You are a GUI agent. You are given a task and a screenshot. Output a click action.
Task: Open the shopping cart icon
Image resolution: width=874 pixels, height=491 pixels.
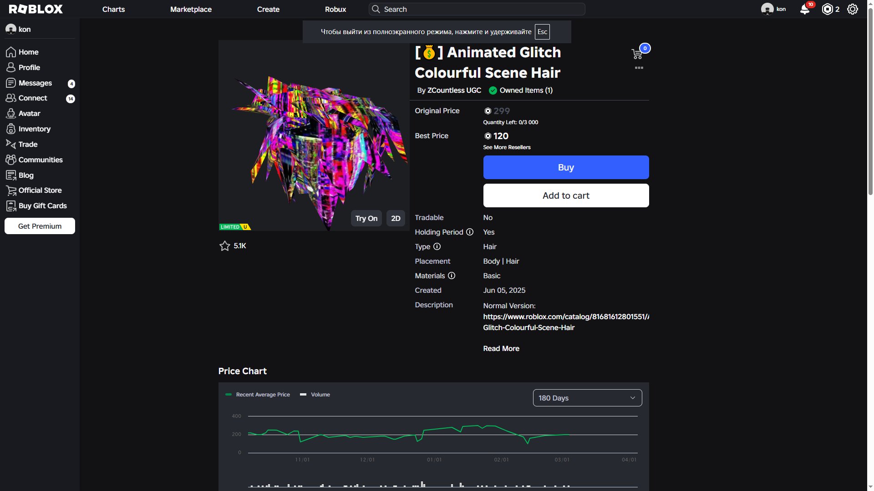pos(637,54)
